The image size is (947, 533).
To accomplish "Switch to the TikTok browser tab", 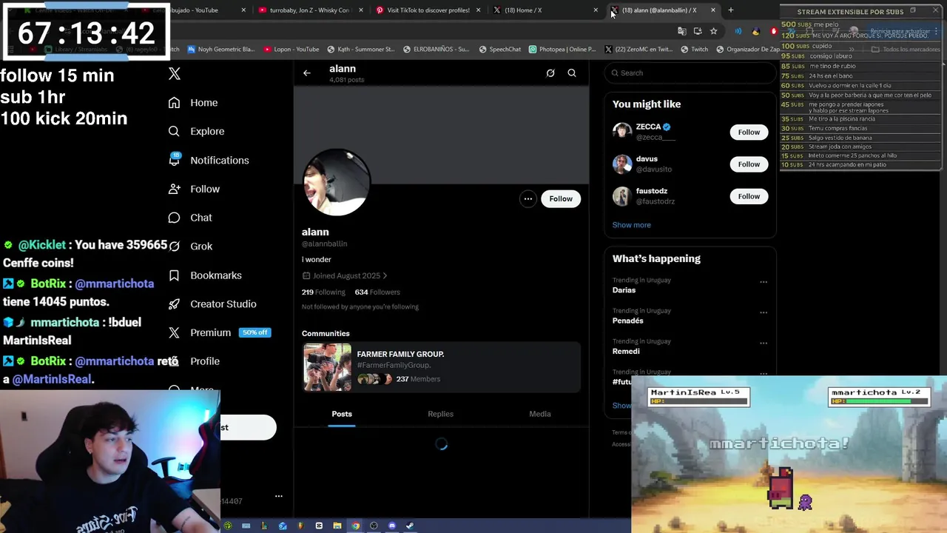I will coord(428,10).
